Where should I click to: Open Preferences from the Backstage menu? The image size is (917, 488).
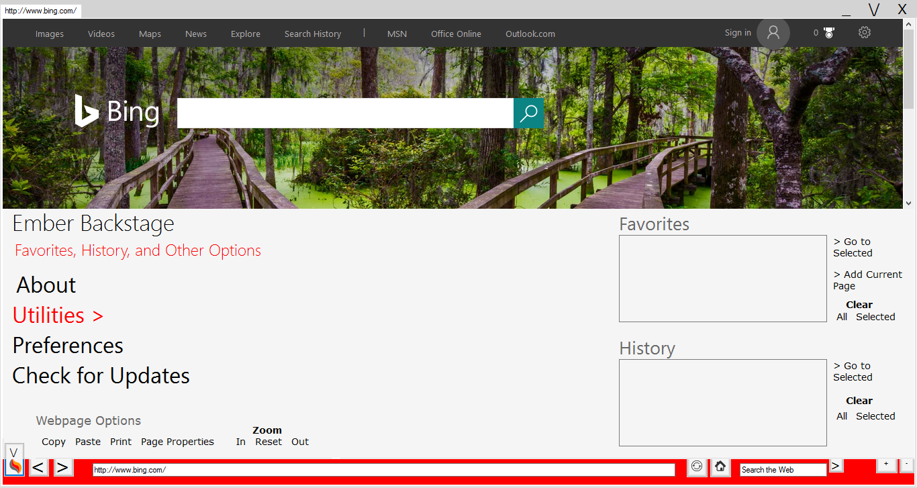[68, 346]
